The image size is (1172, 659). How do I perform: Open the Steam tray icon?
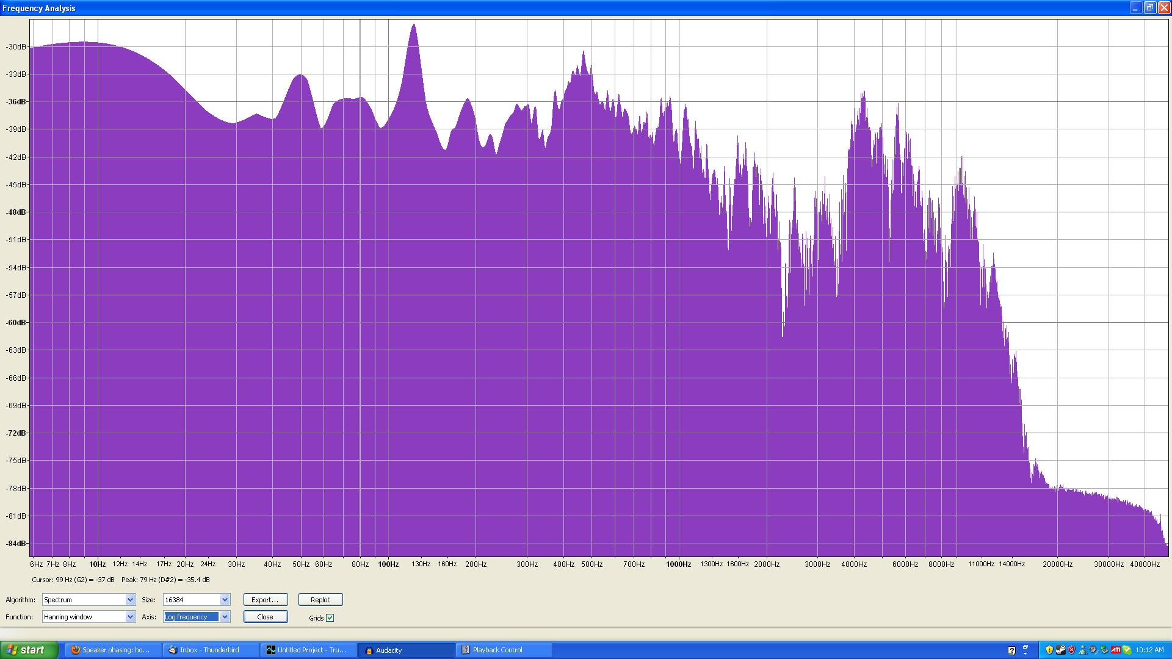tap(1061, 650)
